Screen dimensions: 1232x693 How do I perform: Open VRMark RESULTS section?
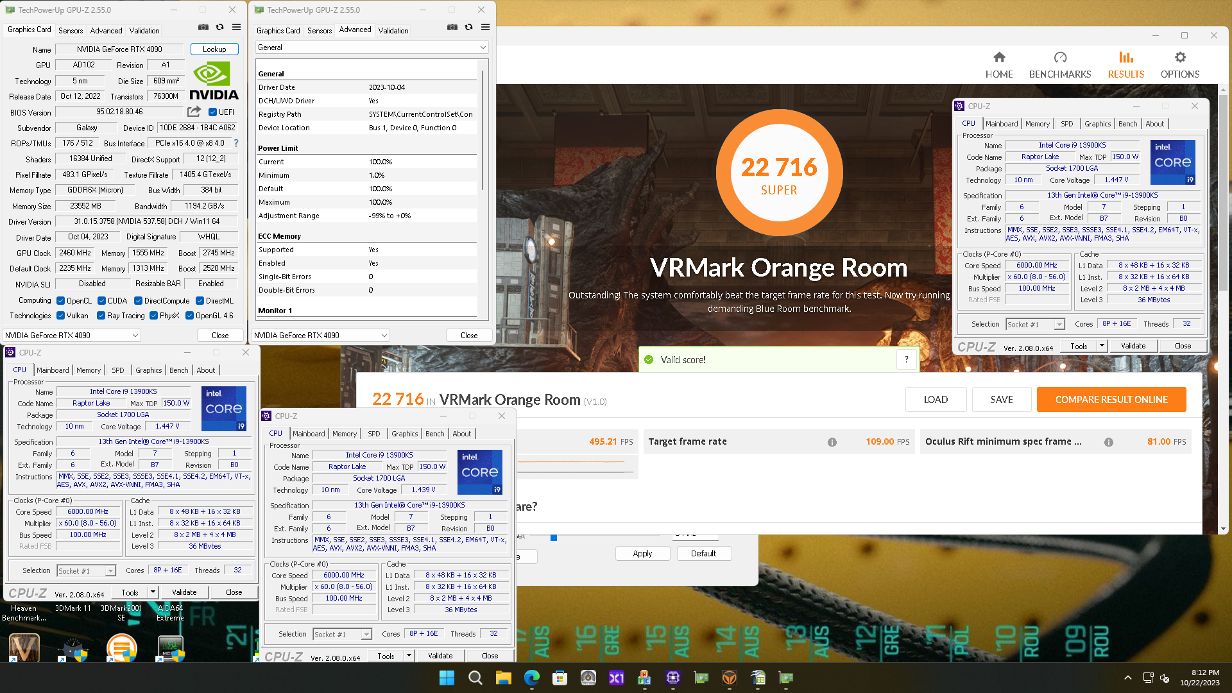pyautogui.click(x=1126, y=65)
